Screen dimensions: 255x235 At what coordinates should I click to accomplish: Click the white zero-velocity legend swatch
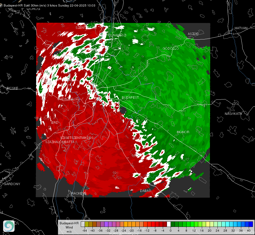pos(169,224)
